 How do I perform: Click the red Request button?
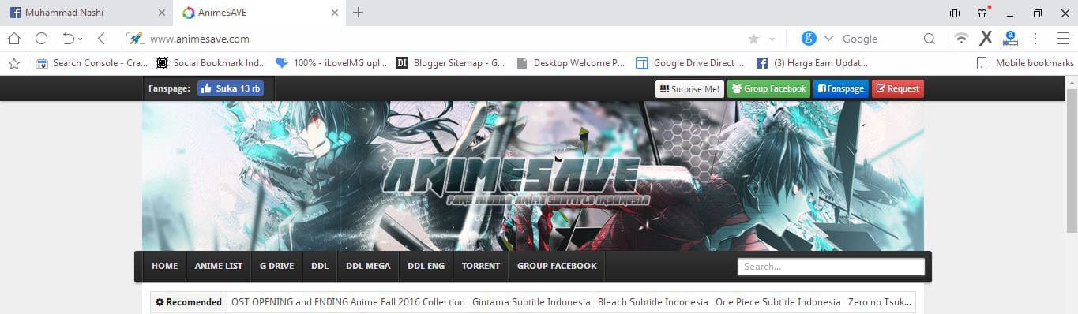[x=897, y=89]
